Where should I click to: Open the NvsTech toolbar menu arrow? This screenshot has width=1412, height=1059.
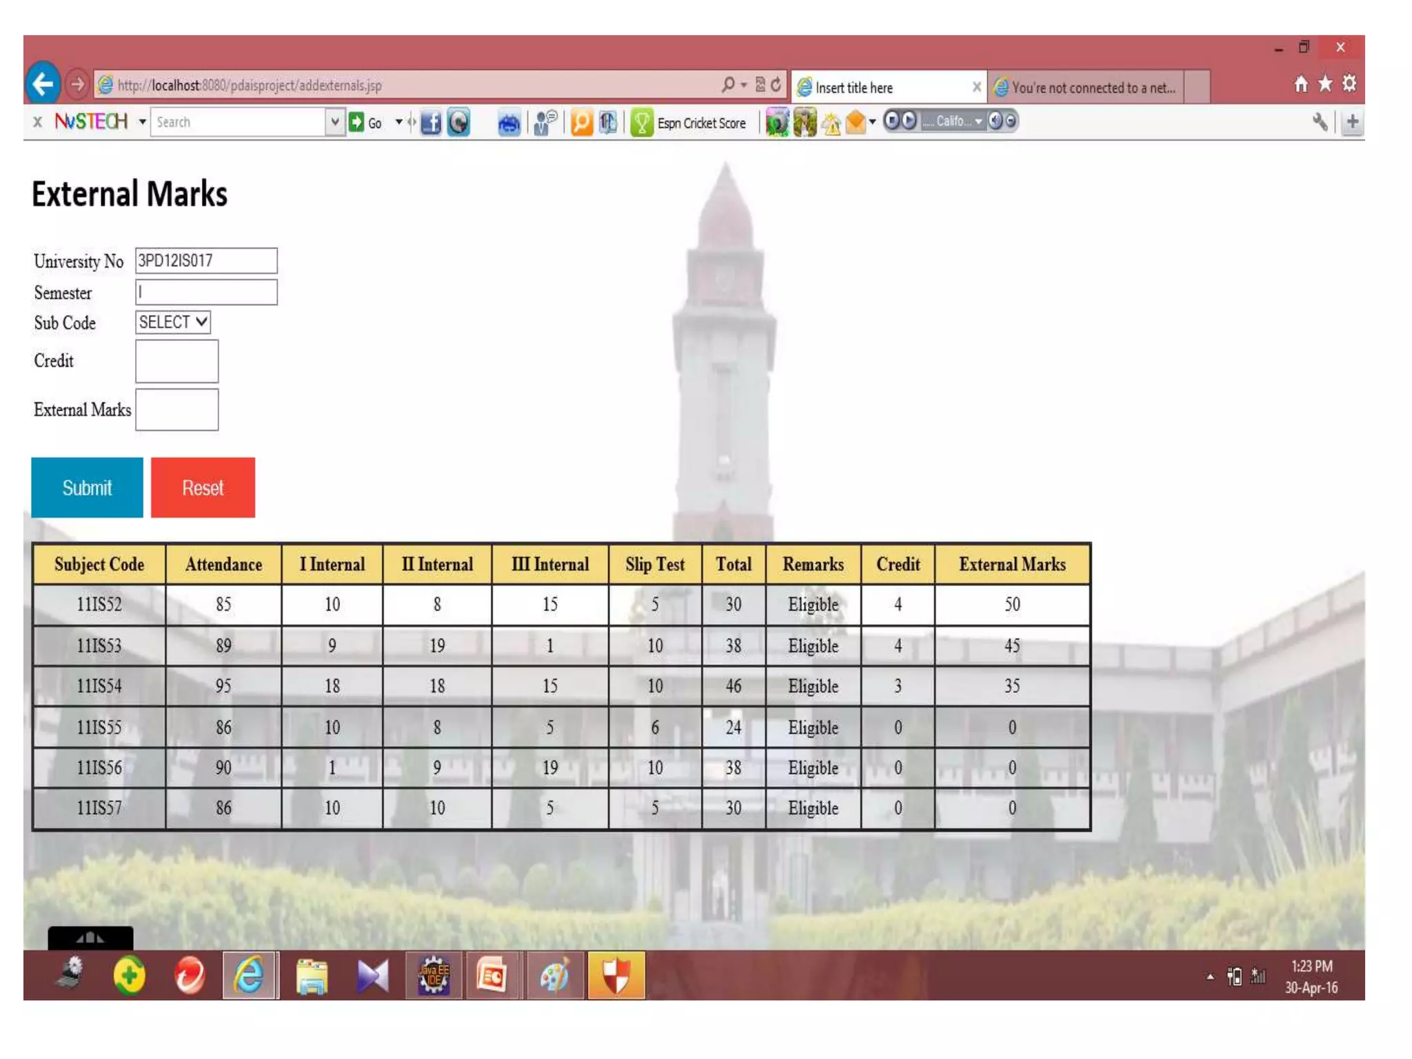(x=142, y=122)
